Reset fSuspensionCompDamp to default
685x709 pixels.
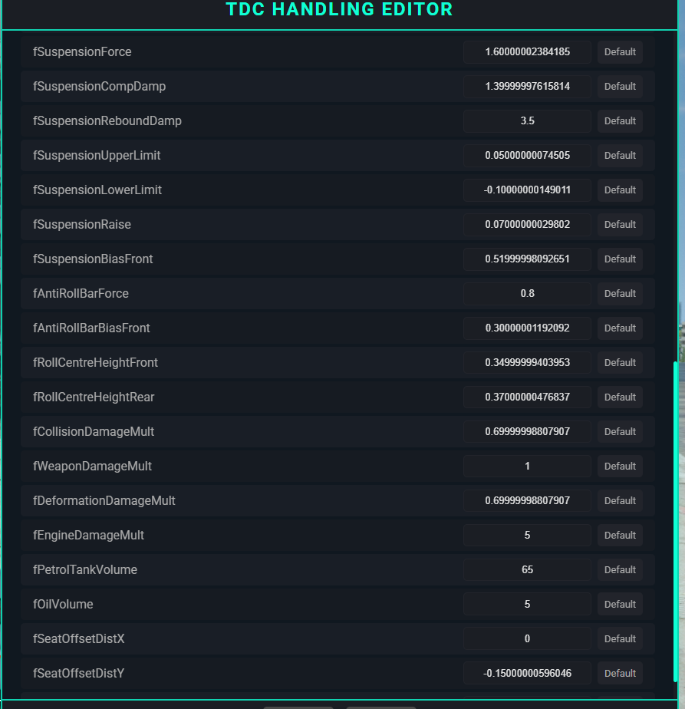620,87
